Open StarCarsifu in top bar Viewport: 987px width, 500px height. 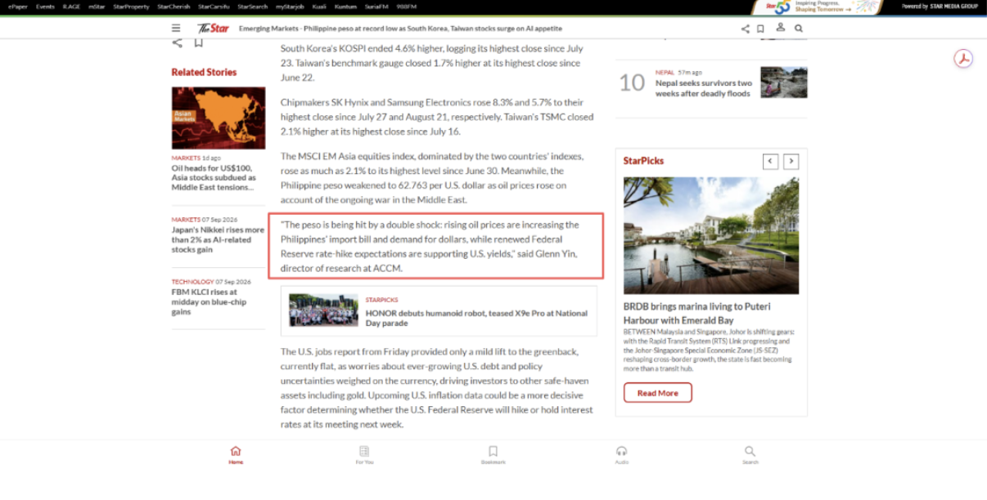[x=214, y=7]
